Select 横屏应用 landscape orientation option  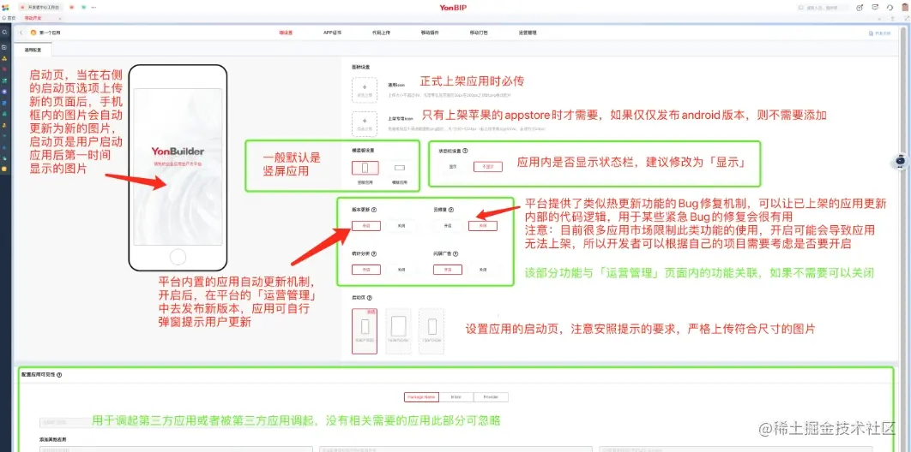coord(399,168)
